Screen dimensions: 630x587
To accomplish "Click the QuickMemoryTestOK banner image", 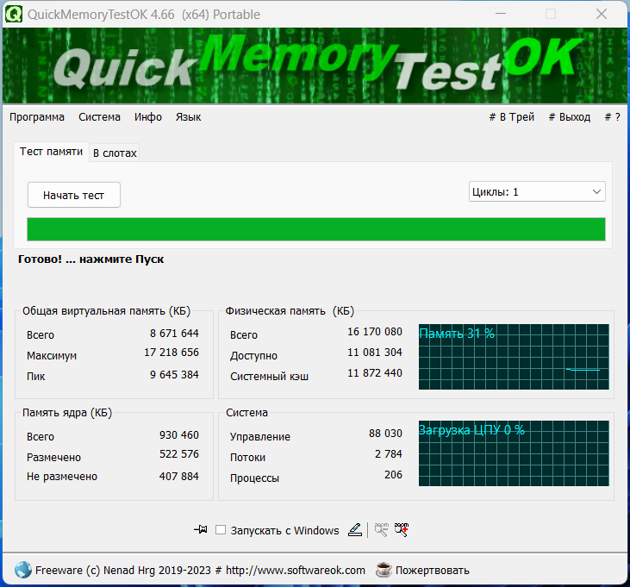I will click(x=315, y=66).
